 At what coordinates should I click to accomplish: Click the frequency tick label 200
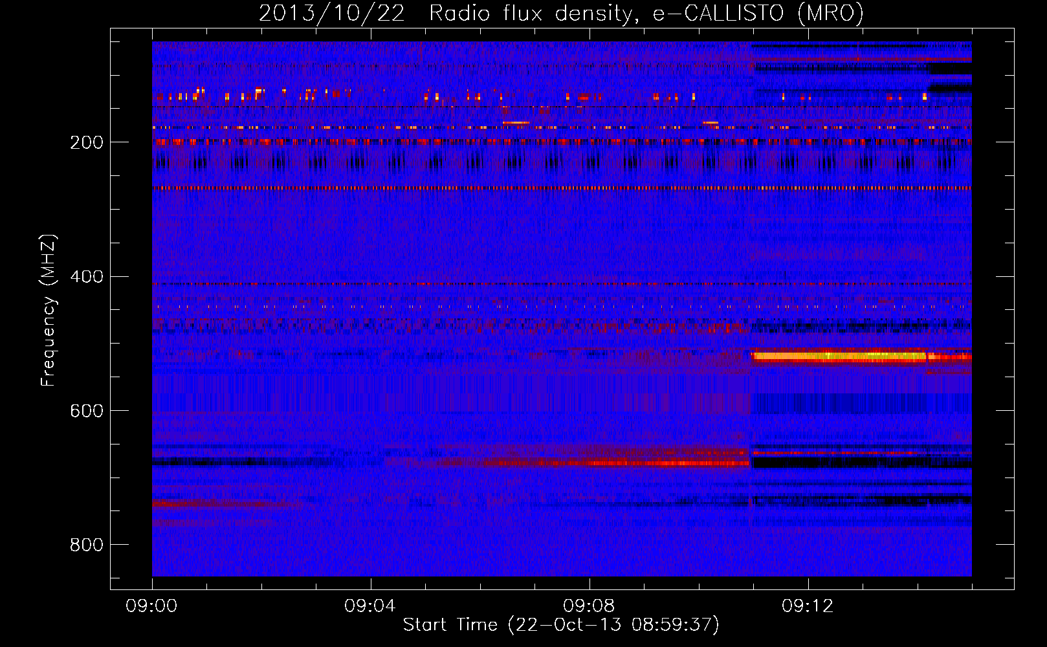tap(87, 142)
